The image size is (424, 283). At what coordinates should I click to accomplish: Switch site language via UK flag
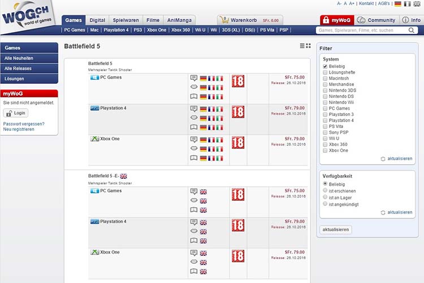417,4
